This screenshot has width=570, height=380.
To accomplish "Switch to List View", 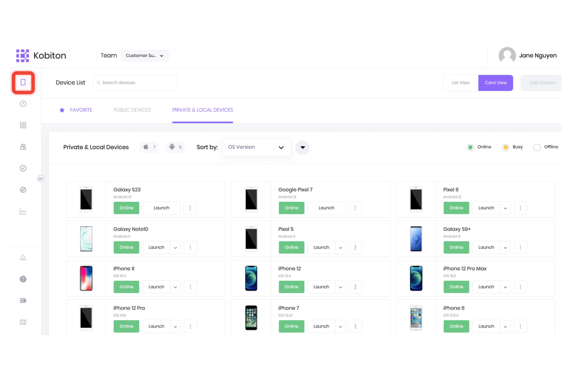I will 460,82.
